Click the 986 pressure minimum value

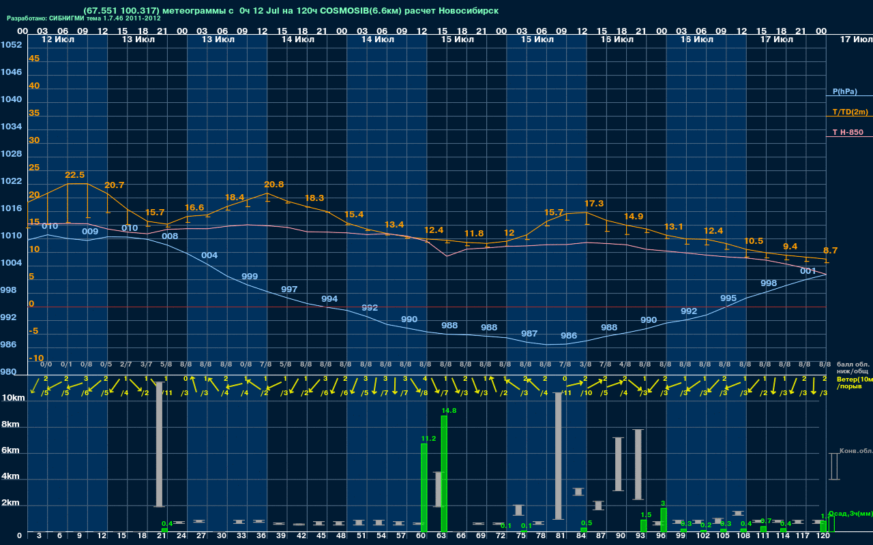[569, 336]
